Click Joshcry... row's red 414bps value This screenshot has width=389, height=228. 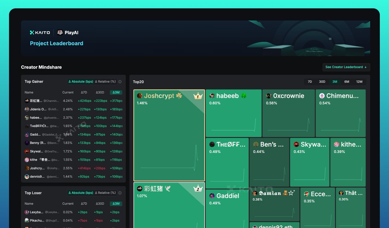(x=84, y=168)
